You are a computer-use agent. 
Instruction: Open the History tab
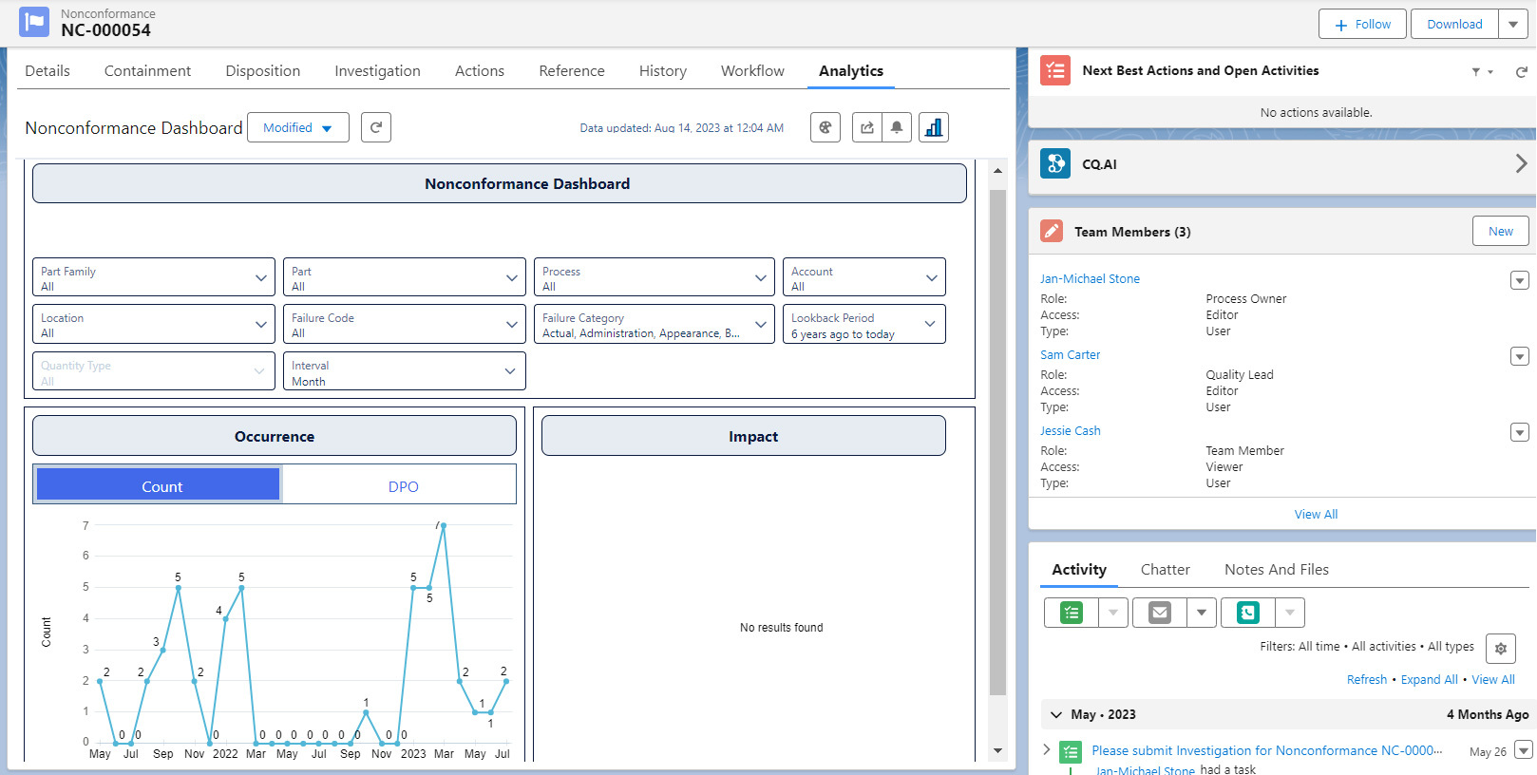pos(663,71)
